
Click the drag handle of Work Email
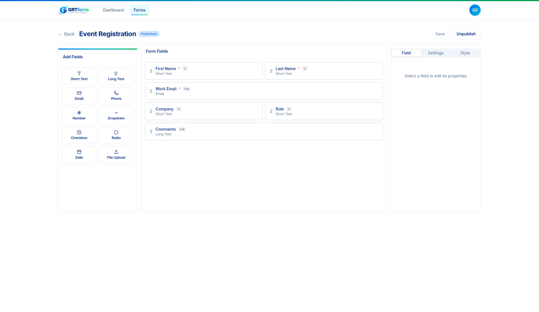point(151,91)
